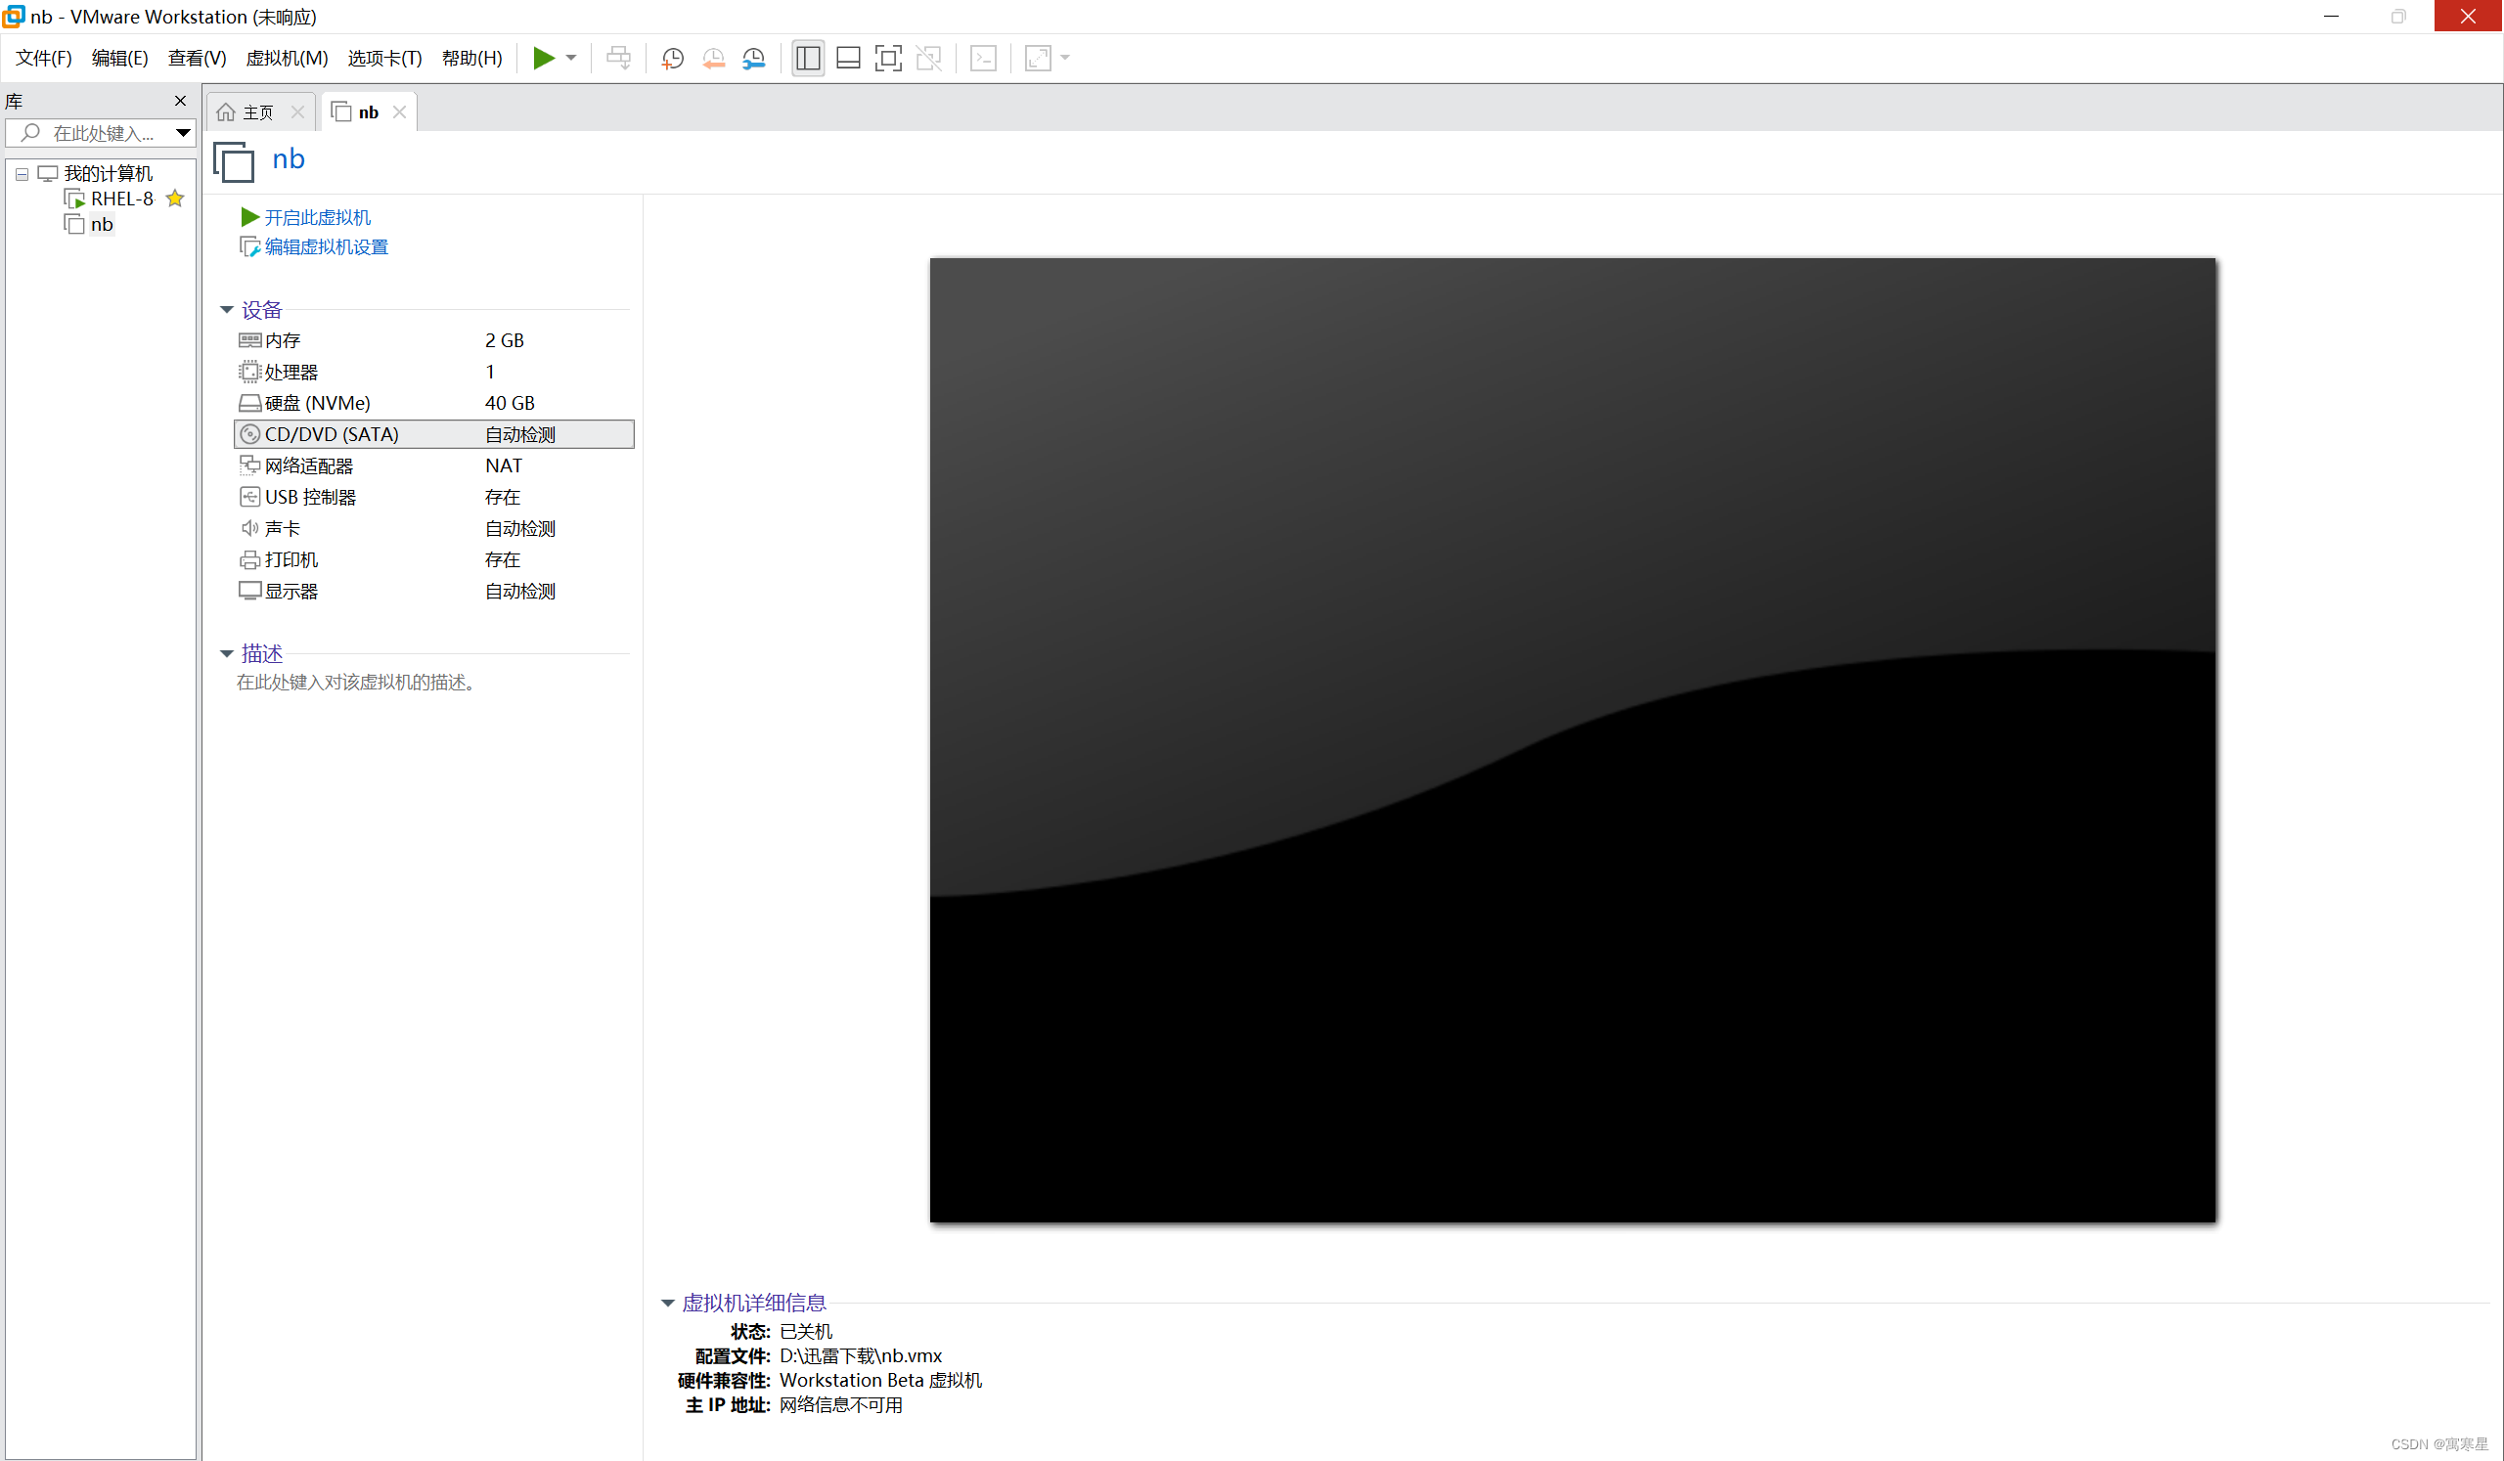Select the CD/DVD (SATA) device row
This screenshot has height=1461, width=2504.
433,435
